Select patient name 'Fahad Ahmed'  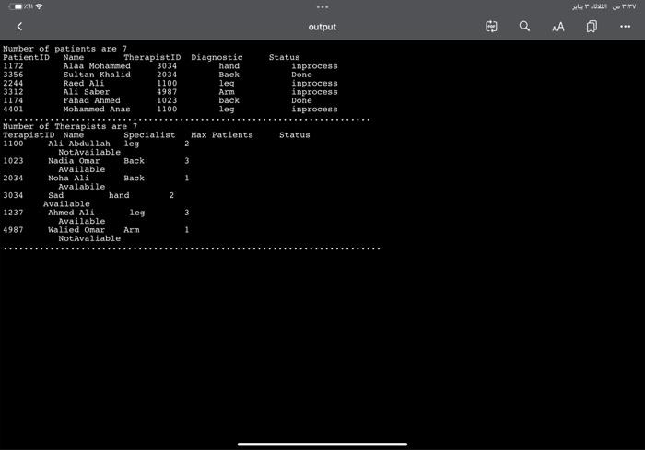(92, 100)
